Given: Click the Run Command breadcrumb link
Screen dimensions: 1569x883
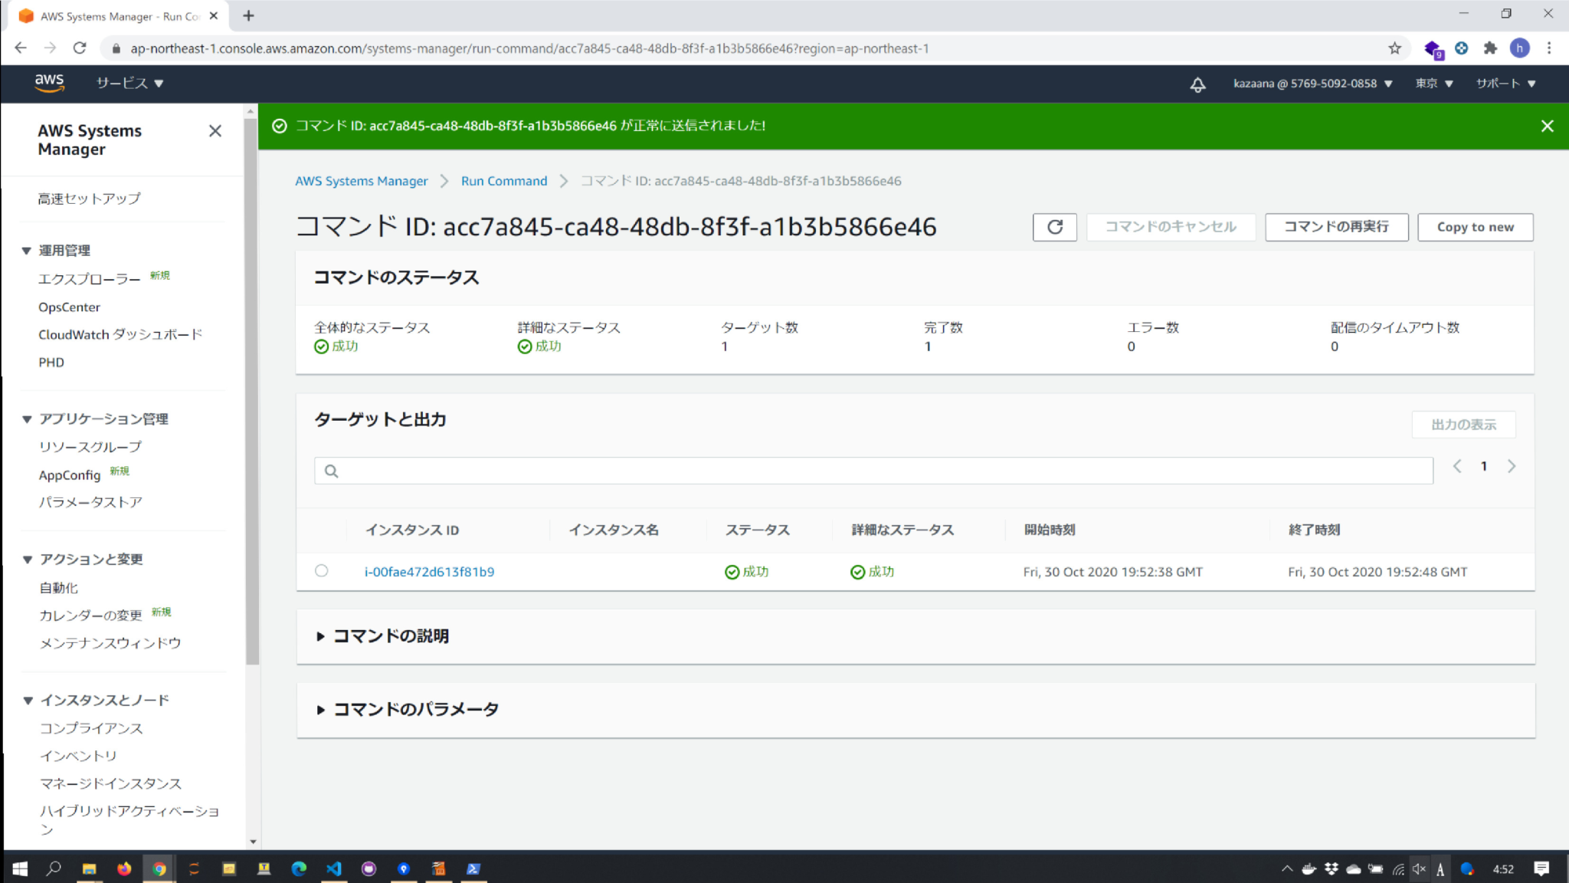Looking at the screenshot, I should point(503,181).
